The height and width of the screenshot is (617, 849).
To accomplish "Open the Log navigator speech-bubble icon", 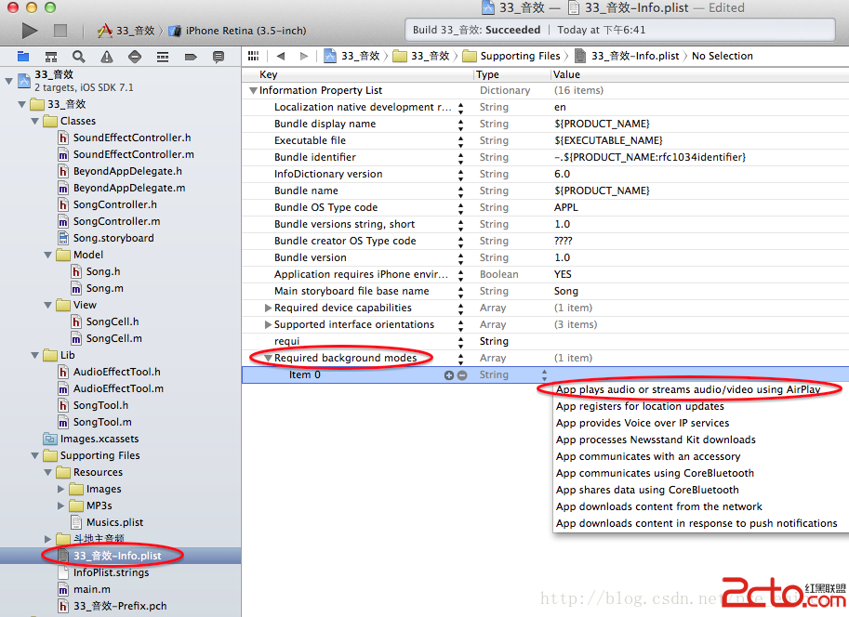I will (x=219, y=57).
